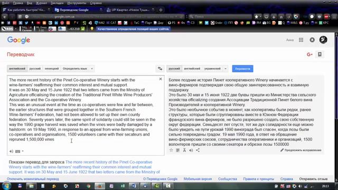Open the Phrasebook icon
Image resolution: width=338 pixels, height=190 pixels.
click(320, 54)
